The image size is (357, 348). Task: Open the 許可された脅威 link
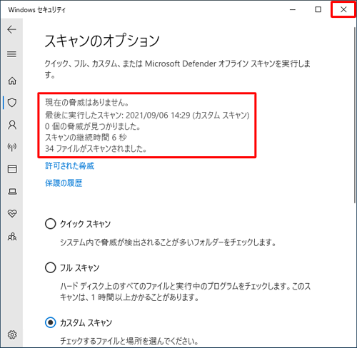coord(69,165)
